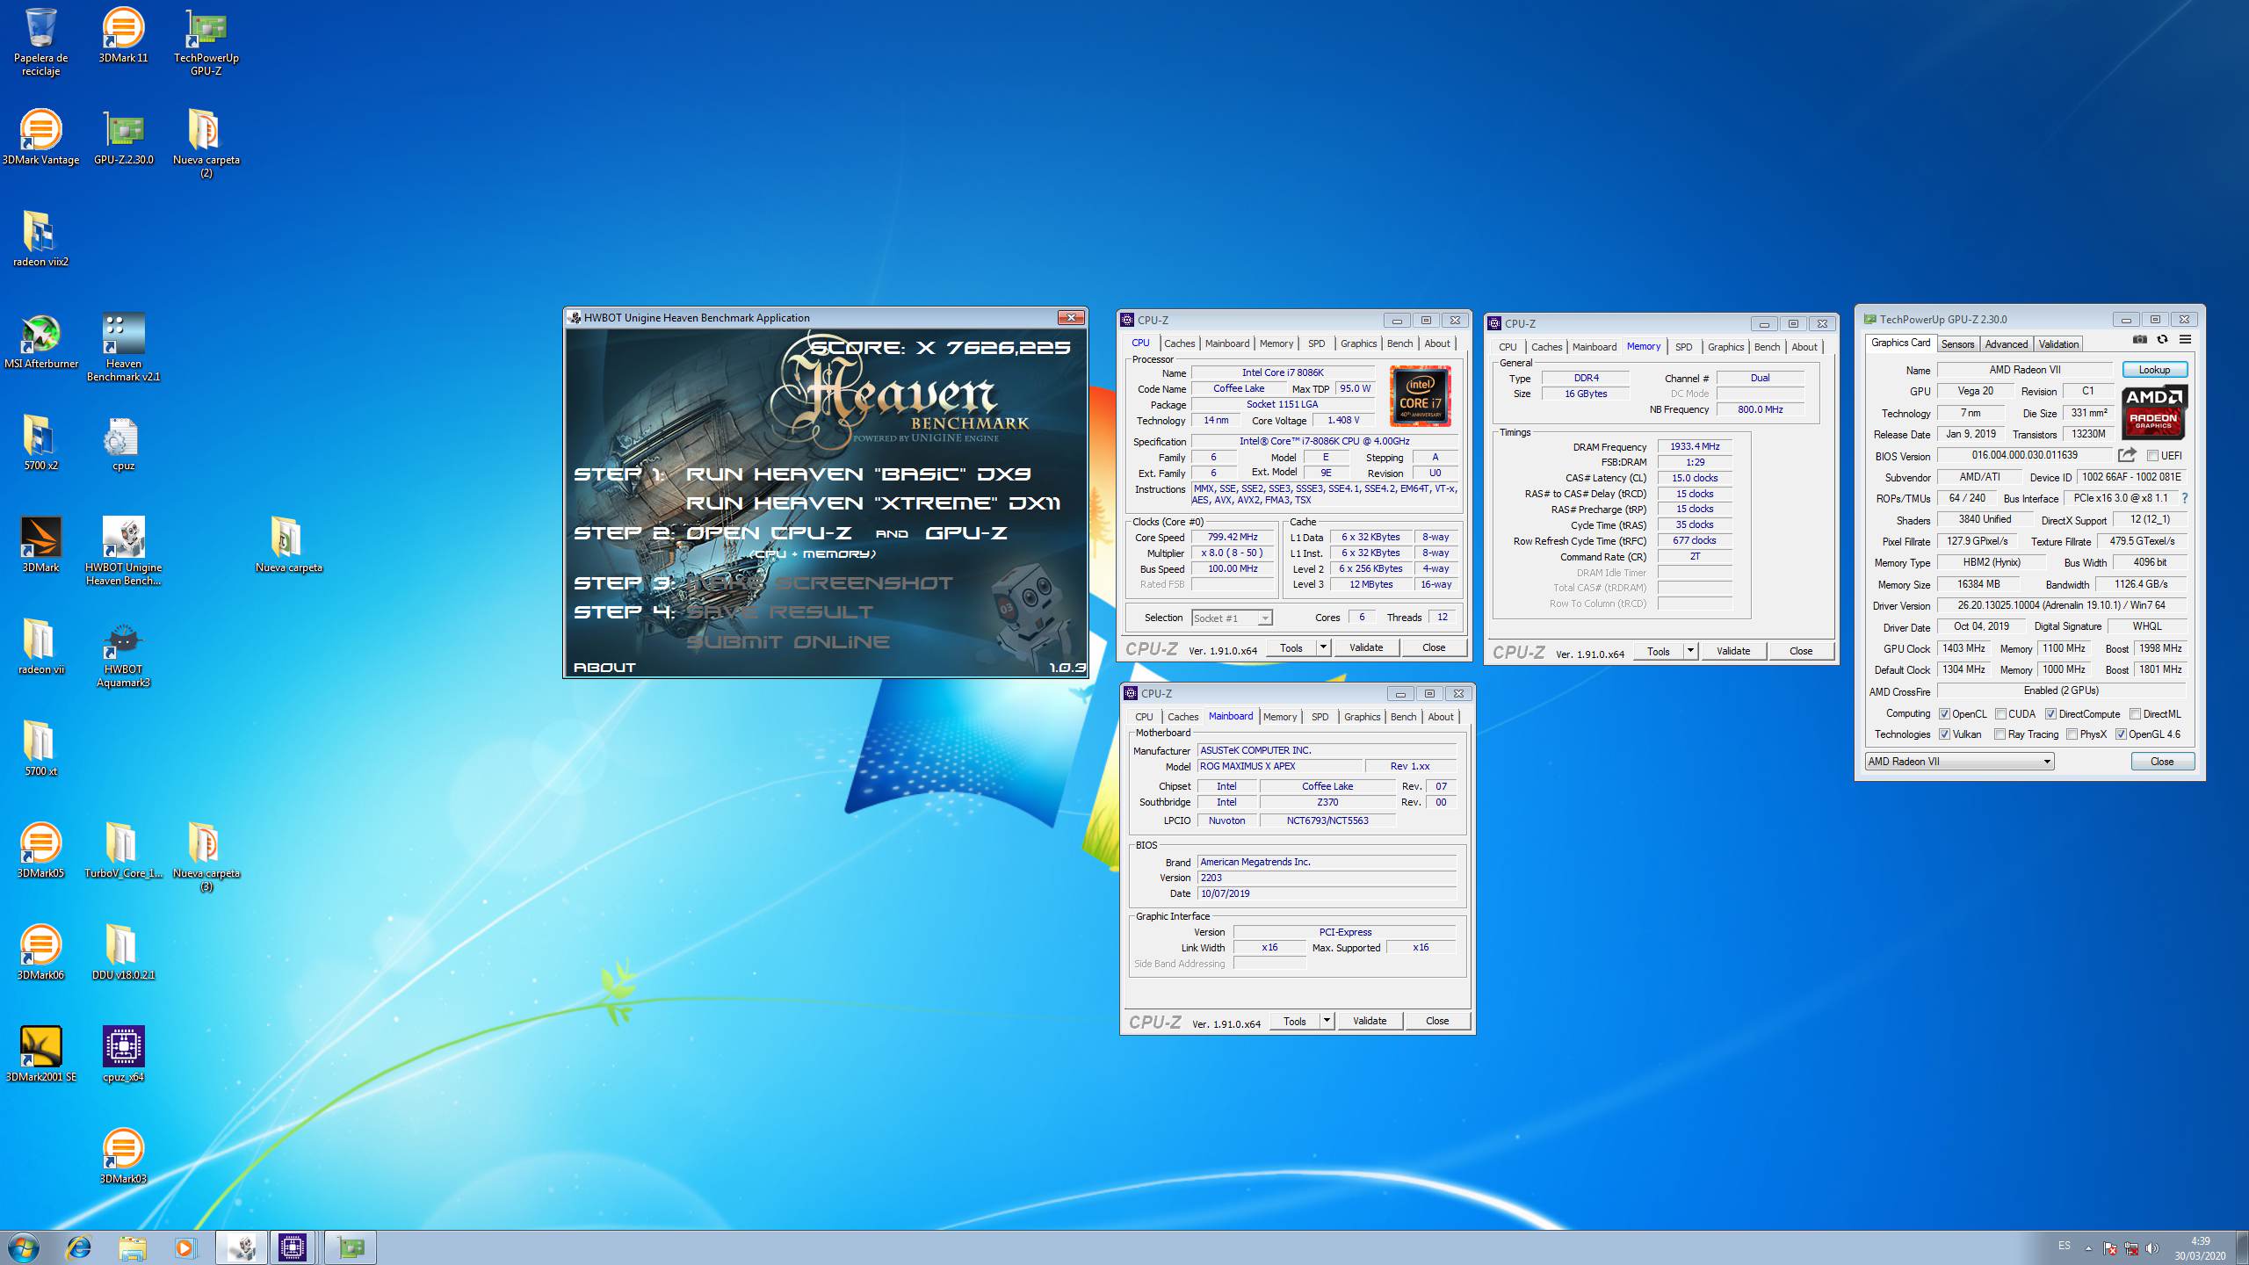Switch to SPD tab in the CPU-Z Memory window

pyautogui.click(x=1683, y=347)
